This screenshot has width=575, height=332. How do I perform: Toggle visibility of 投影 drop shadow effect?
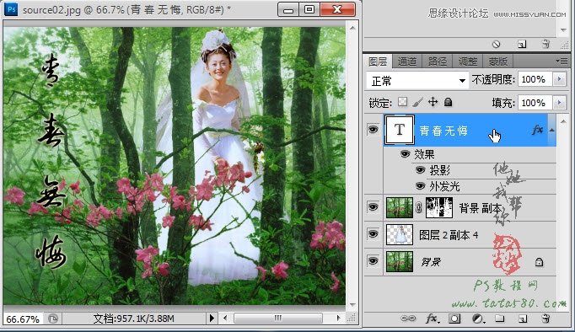pyautogui.click(x=420, y=170)
